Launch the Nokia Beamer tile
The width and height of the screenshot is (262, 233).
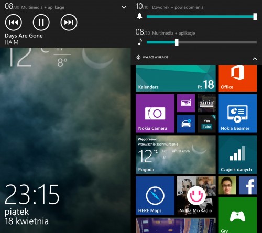(237, 114)
